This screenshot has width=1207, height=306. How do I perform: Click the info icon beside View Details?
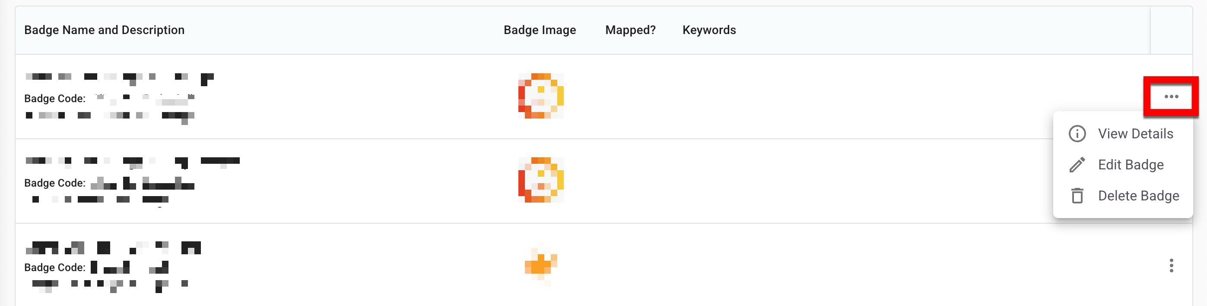click(x=1077, y=134)
